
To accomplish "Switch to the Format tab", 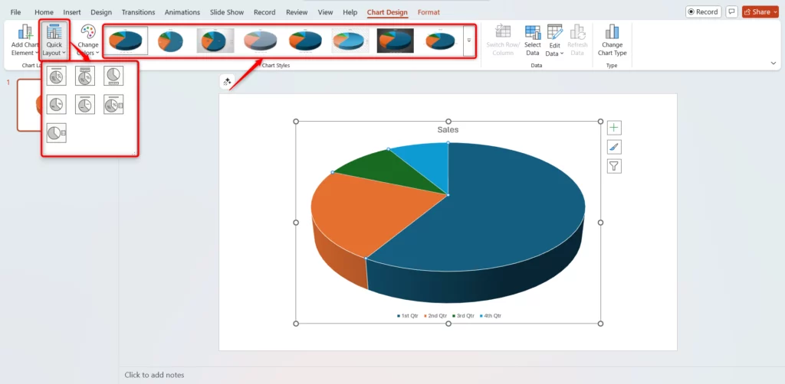I will point(429,12).
